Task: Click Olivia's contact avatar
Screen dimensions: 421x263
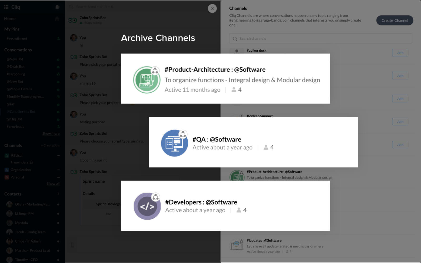Action: point(9,204)
